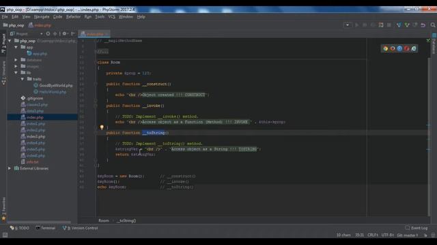
Task: Open Search Everywhere magnifier icon
Action: coord(433,25)
